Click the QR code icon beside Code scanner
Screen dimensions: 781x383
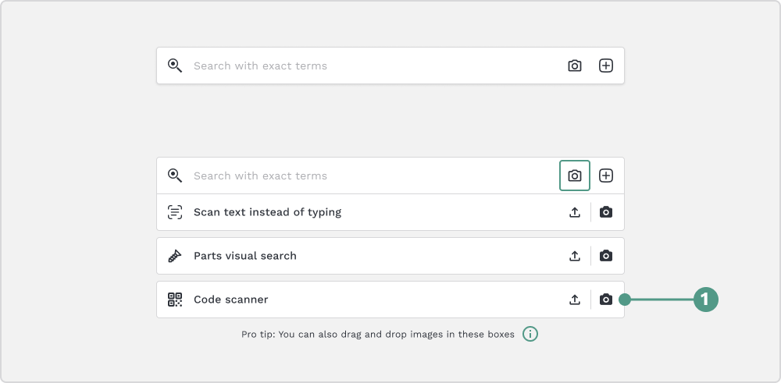[x=175, y=300]
